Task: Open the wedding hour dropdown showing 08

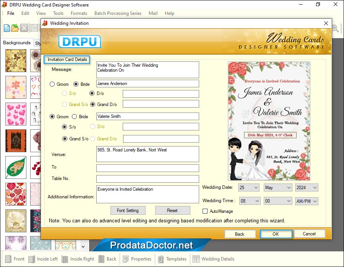Action: 250,201
